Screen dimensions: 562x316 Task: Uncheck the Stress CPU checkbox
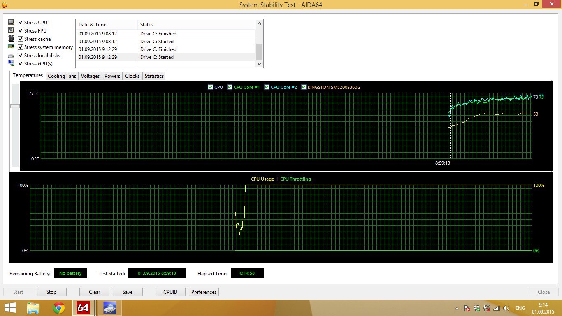point(21,22)
